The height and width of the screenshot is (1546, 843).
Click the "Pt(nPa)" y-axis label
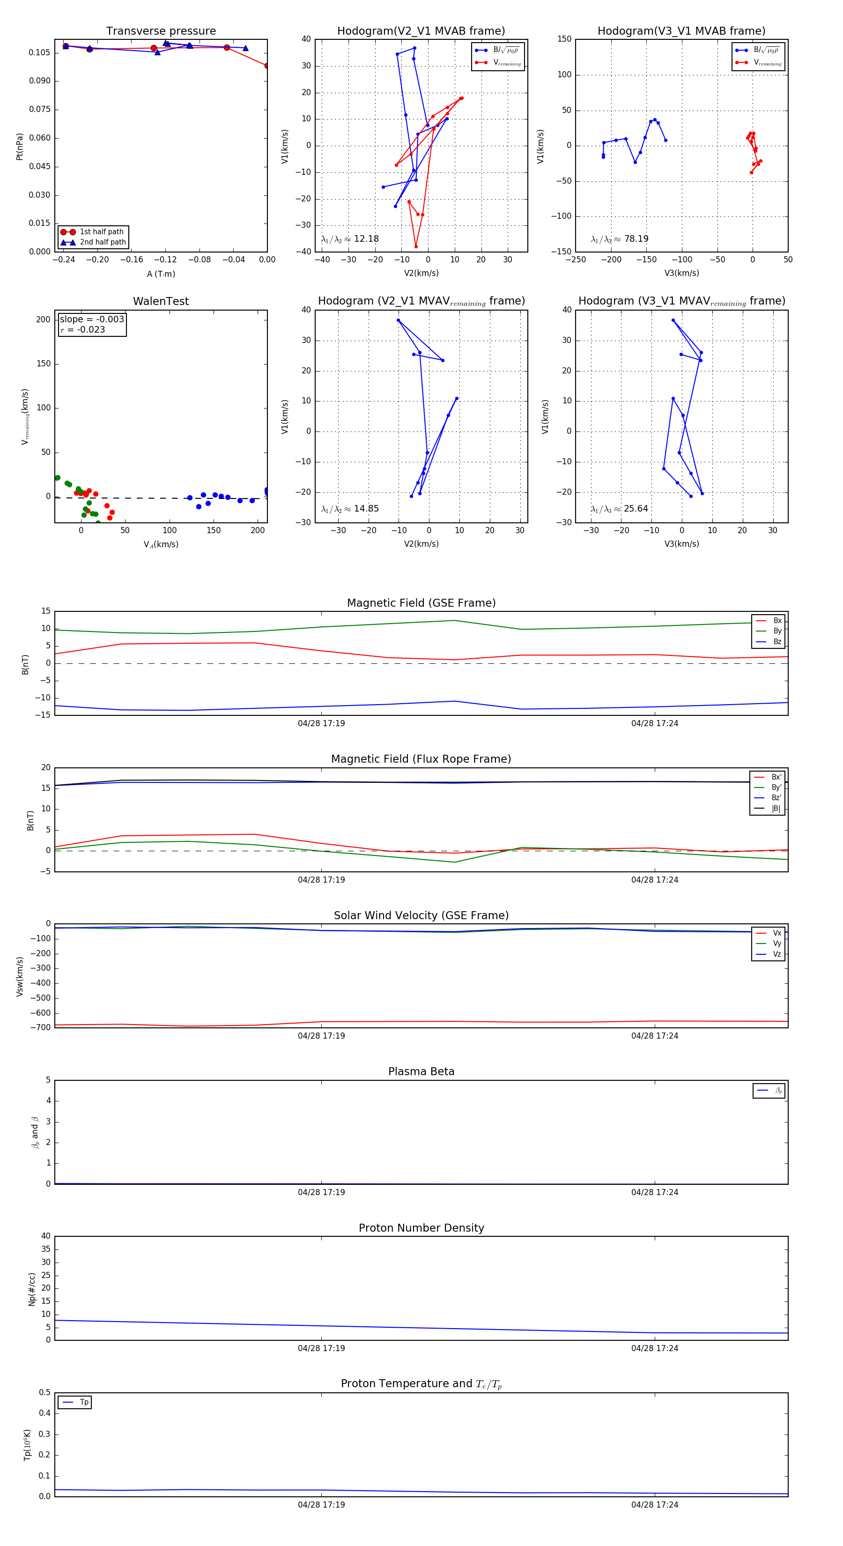click(x=19, y=147)
